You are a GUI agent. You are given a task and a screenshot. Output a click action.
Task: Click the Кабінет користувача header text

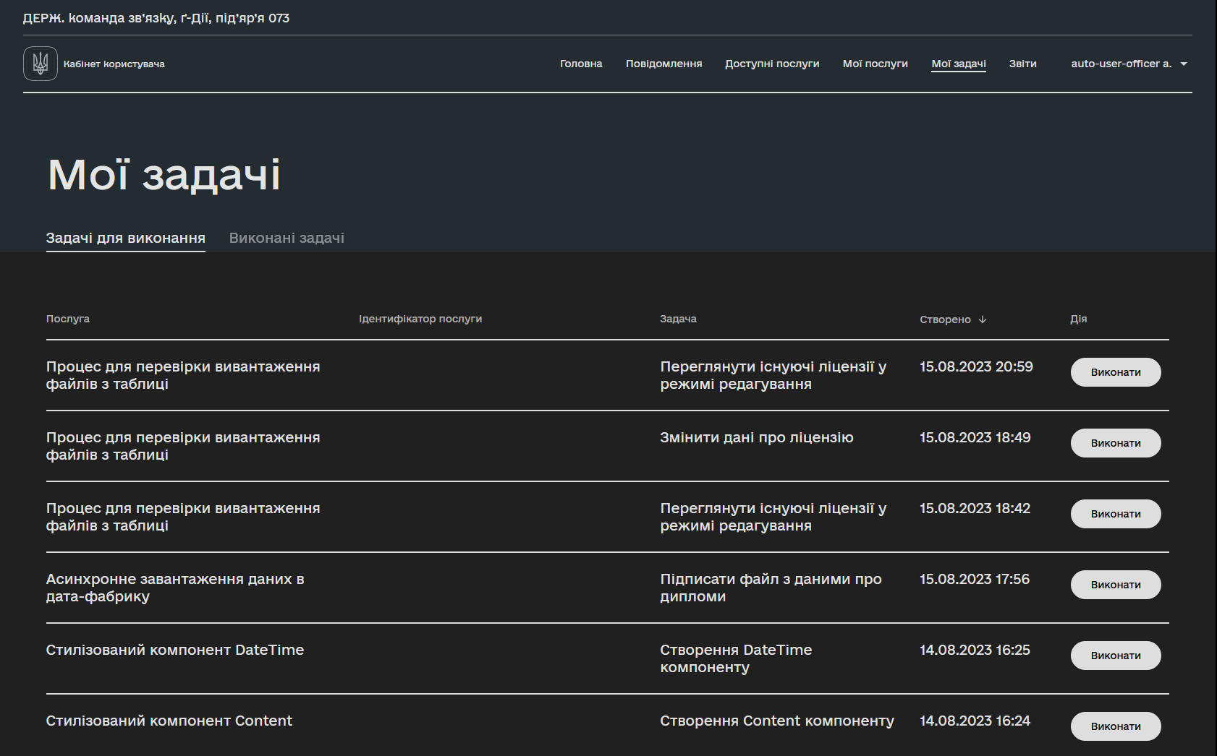[114, 64]
